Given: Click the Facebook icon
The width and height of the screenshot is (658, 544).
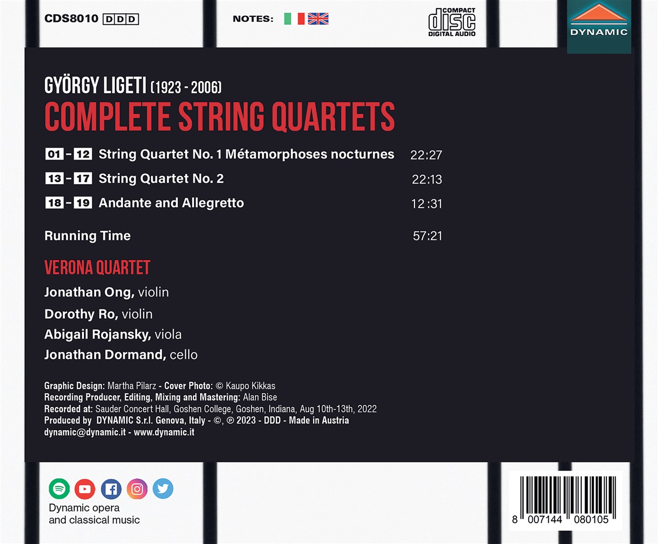Looking at the screenshot, I should (111, 488).
